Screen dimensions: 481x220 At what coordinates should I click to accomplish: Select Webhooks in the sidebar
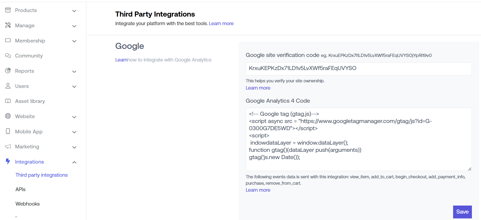(x=28, y=204)
